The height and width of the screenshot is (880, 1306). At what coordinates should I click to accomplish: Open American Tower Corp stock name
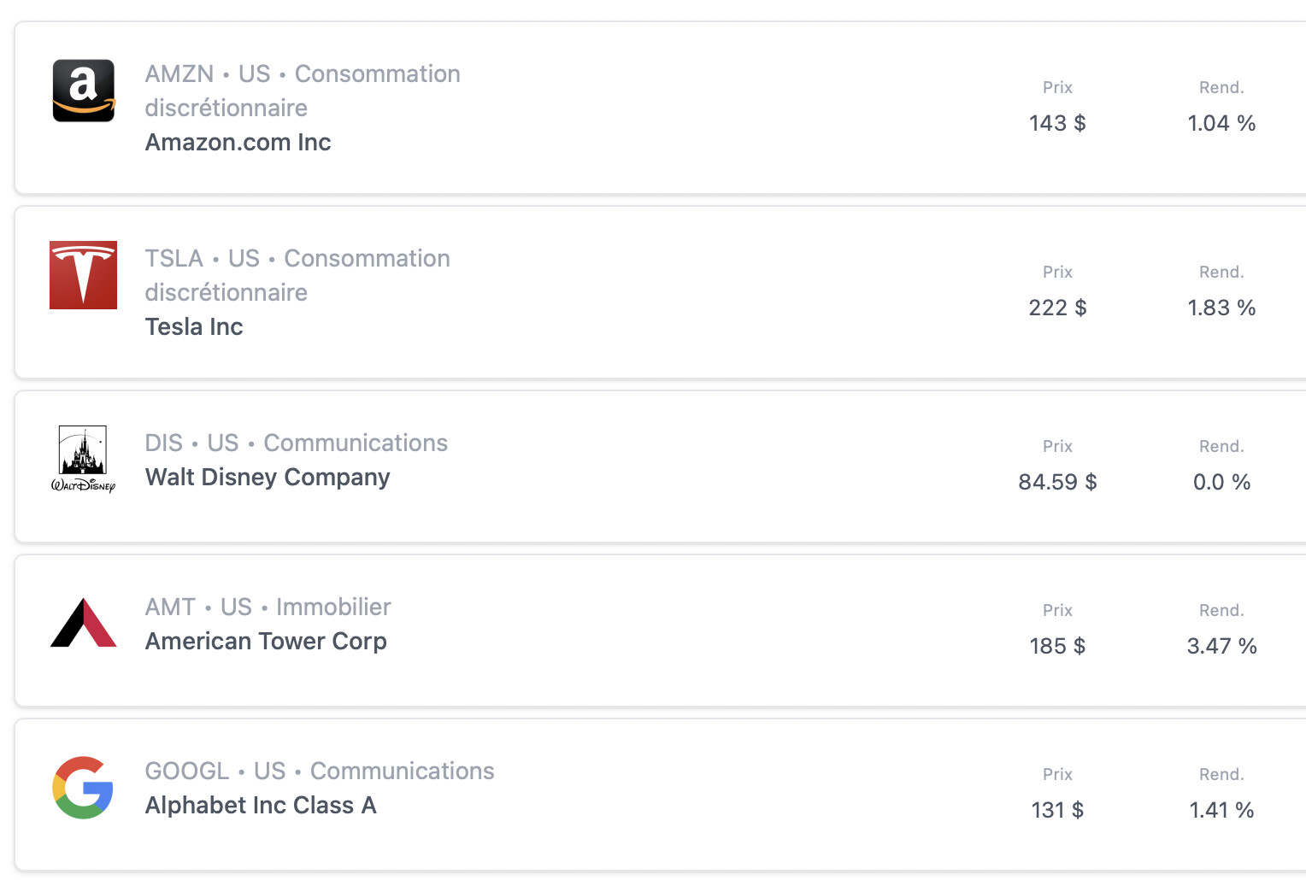(266, 641)
